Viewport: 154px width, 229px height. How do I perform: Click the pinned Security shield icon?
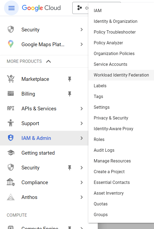tap(11, 167)
